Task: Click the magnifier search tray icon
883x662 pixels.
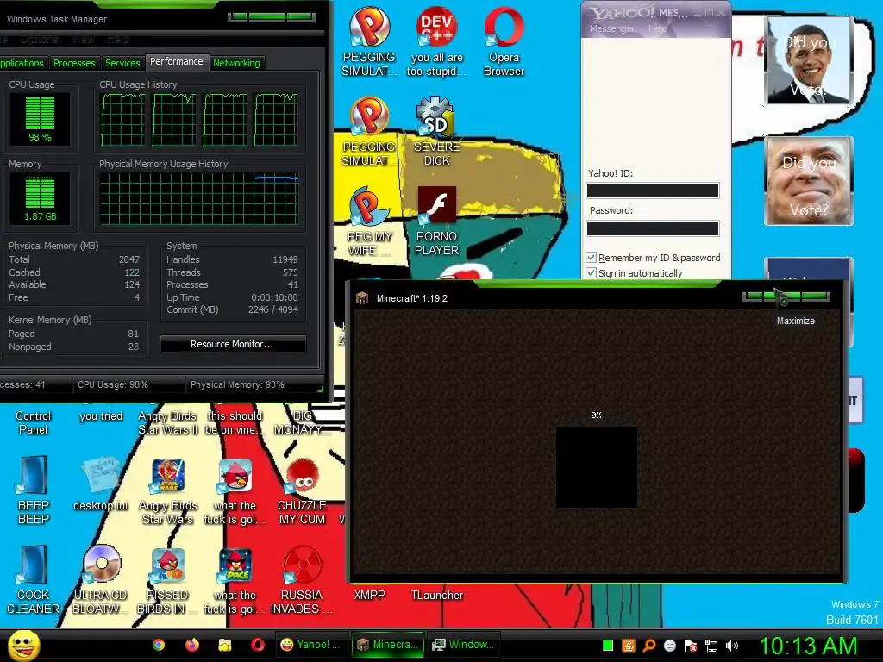Action: pos(649,646)
